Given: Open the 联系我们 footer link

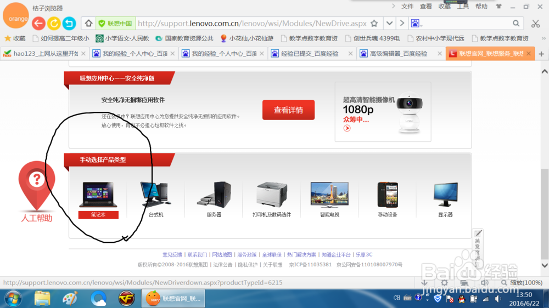Looking at the screenshot, I should tap(197, 254).
